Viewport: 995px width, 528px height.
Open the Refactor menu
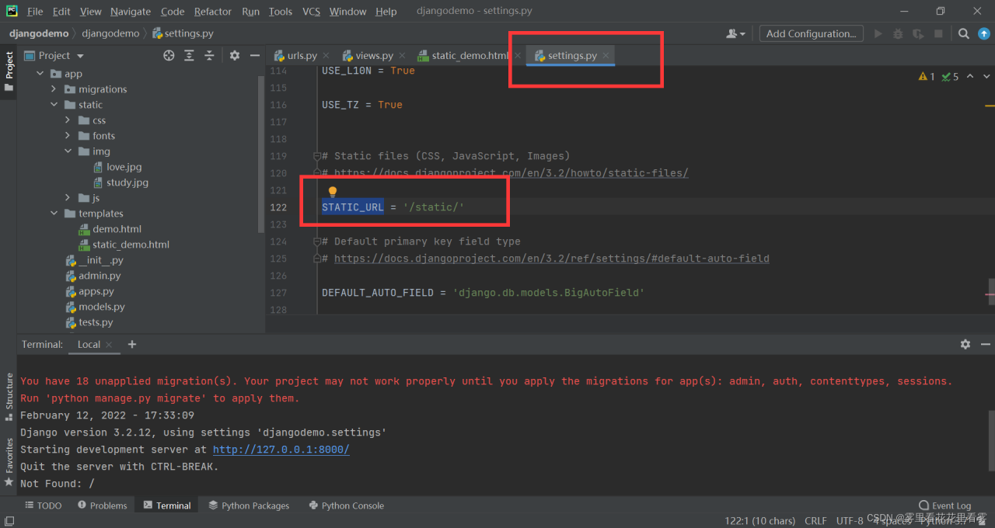(x=213, y=11)
